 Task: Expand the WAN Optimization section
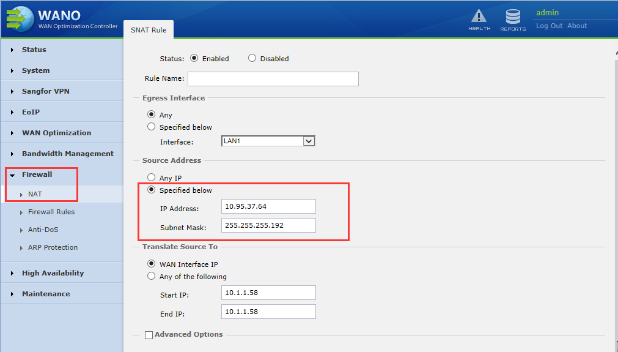(56, 133)
